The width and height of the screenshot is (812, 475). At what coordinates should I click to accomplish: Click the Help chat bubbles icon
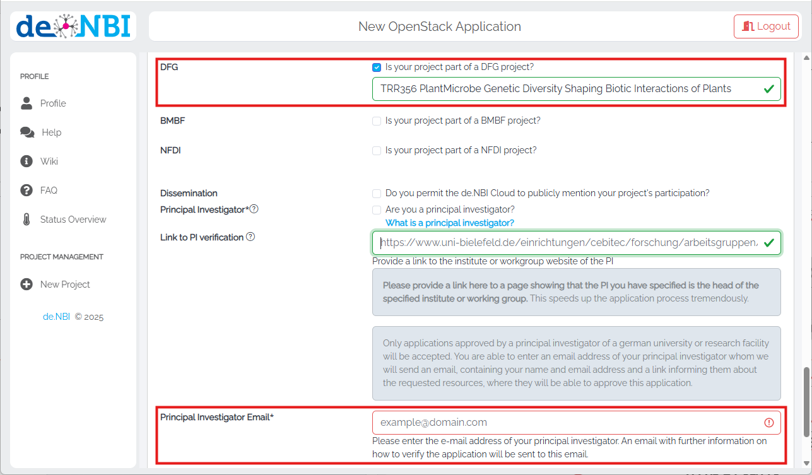click(27, 132)
